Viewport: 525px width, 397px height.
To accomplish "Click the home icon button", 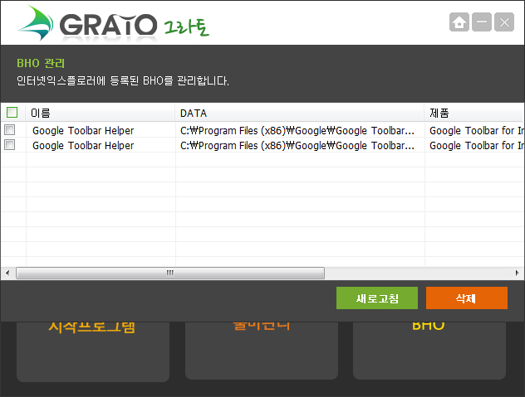I will click(x=459, y=22).
